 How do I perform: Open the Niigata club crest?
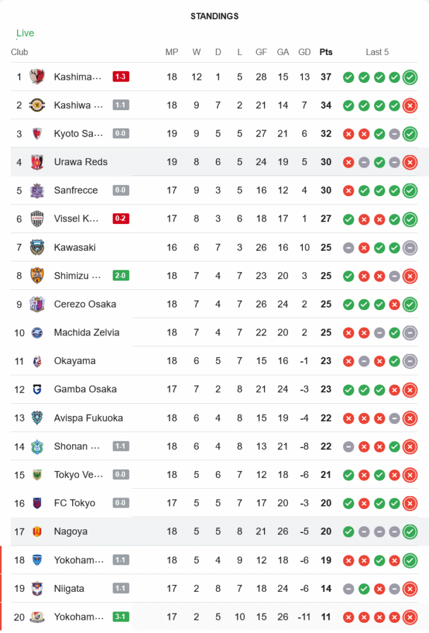pyautogui.click(x=37, y=589)
